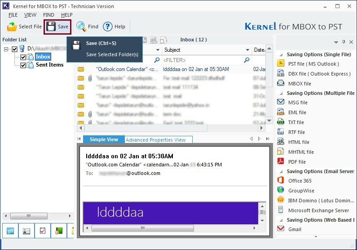This screenshot has width=357, height=250.
Task: Choose Microsoft Exchange Server option
Action: tap(318, 210)
